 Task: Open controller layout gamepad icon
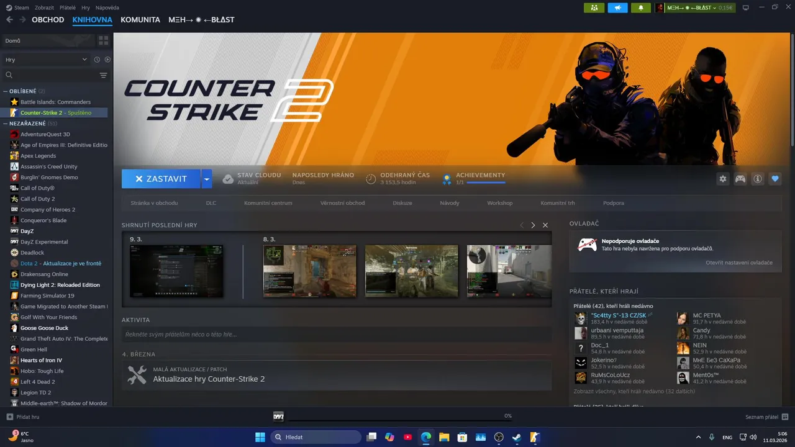(x=740, y=179)
